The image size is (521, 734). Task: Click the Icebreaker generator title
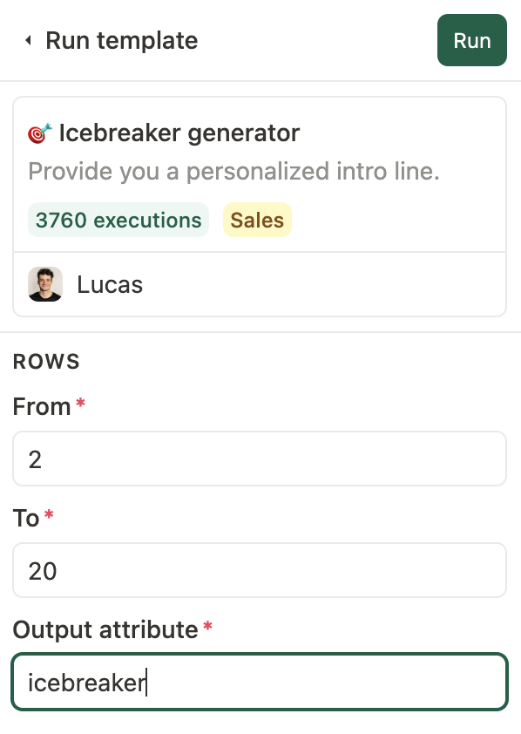click(179, 133)
